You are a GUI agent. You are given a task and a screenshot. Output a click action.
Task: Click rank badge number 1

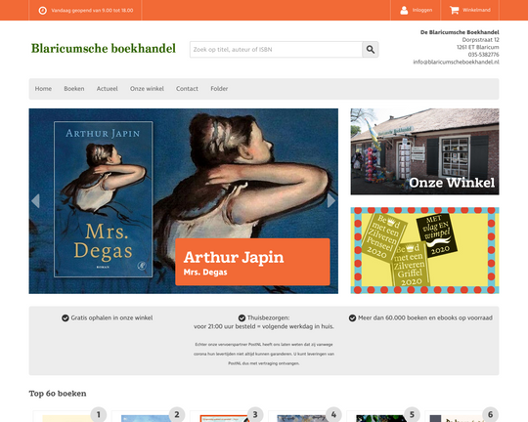tap(99, 414)
